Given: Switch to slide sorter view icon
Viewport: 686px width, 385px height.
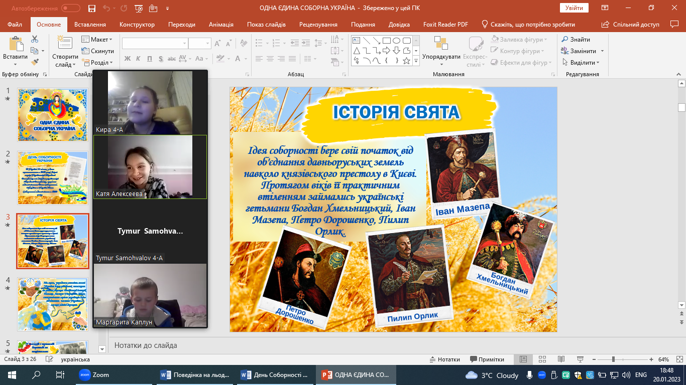Looking at the screenshot, I should point(542,359).
